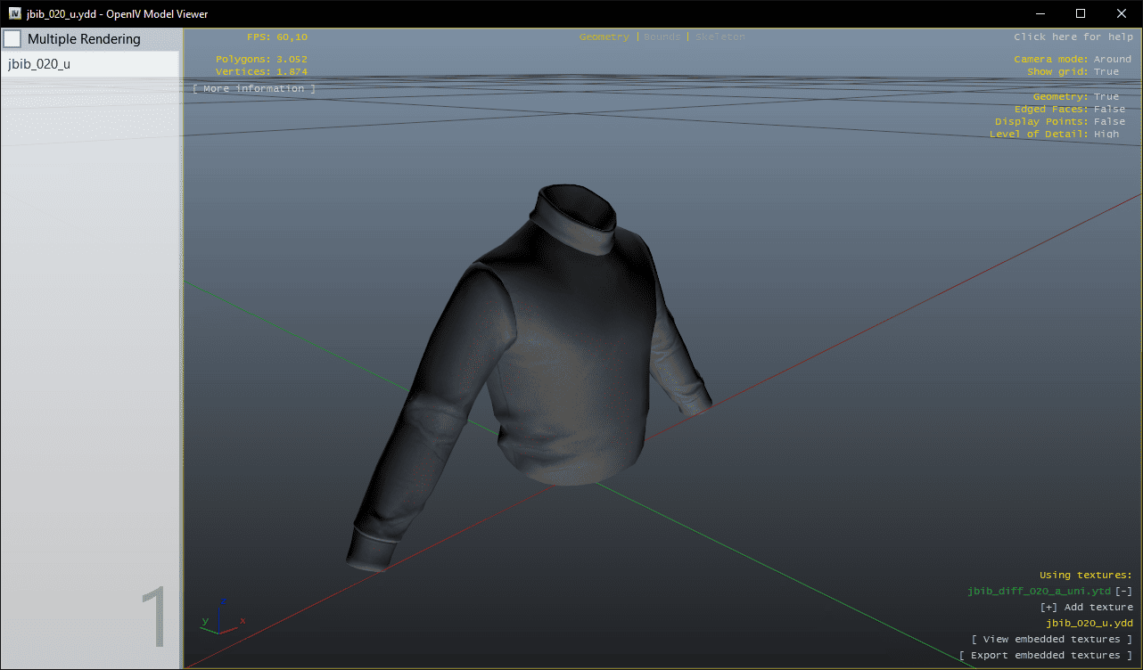Screen dimensions: 1143x670
Task: Change the Camera mode 'Around' value
Action: 1112,60
